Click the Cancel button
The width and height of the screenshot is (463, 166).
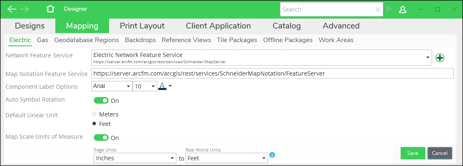point(440,153)
